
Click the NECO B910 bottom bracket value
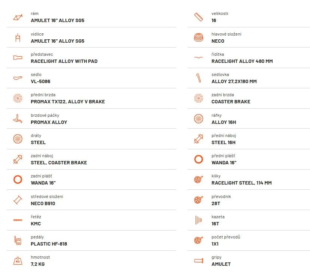click(43, 203)
